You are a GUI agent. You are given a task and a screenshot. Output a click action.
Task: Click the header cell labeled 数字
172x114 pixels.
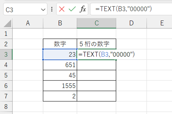60,44
